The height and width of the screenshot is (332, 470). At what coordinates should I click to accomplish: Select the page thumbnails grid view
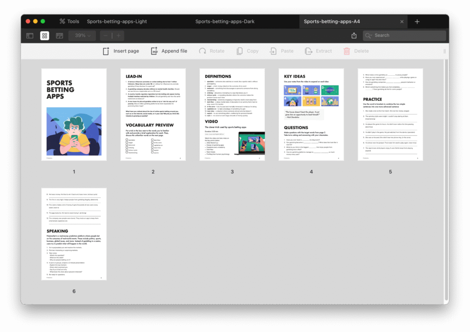click(45, 36)
